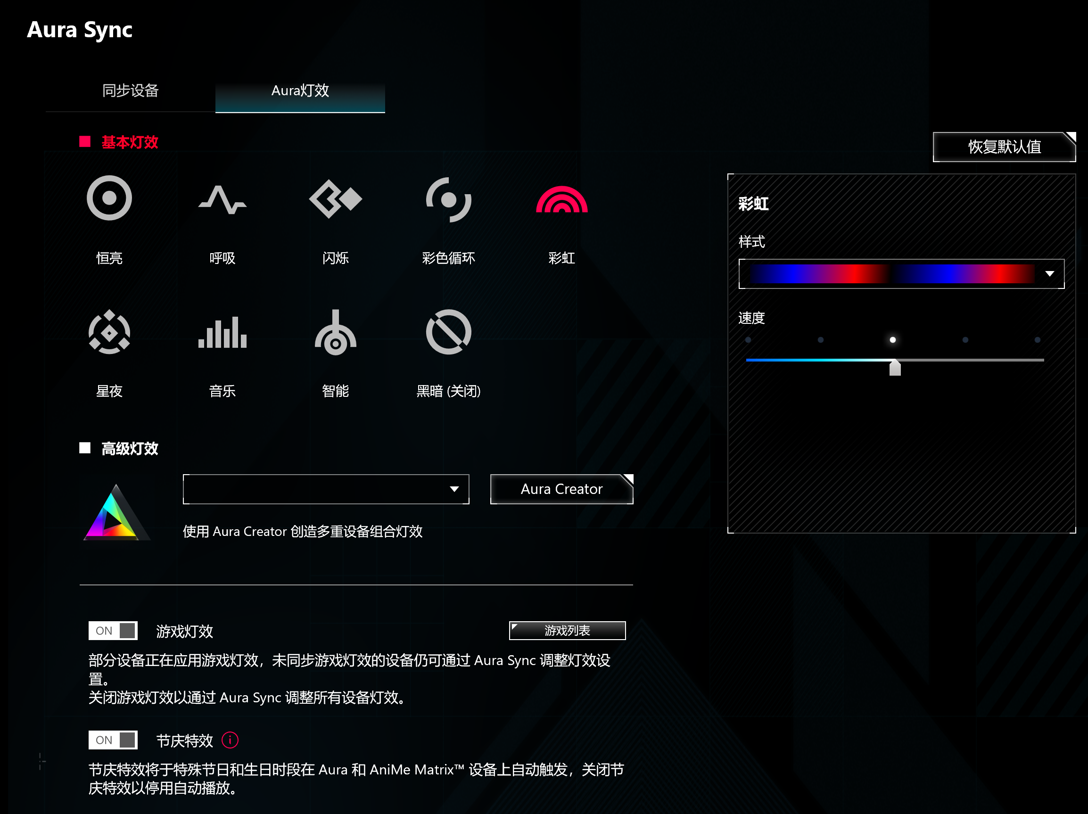Expand the Aura Creator effect dropdown
The width and height of the screenshot is (1088, 814).
[x=454, y=489]
